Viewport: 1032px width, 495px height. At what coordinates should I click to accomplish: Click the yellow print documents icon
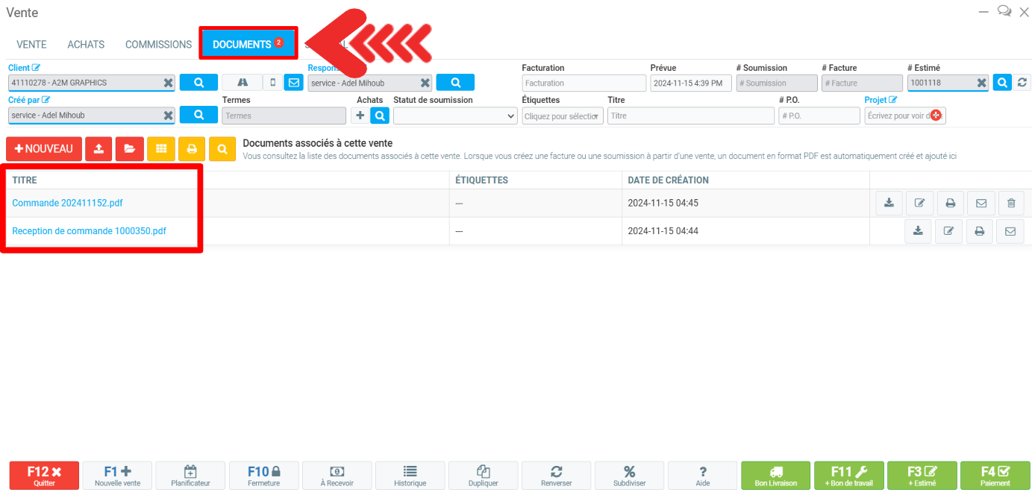(x=192, y=149)
